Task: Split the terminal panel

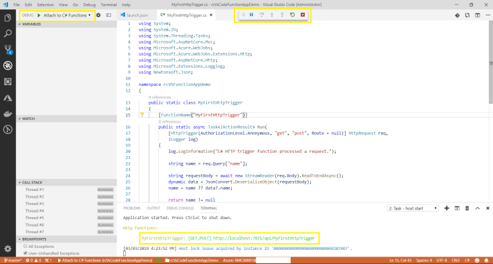Action: [457, 208]
